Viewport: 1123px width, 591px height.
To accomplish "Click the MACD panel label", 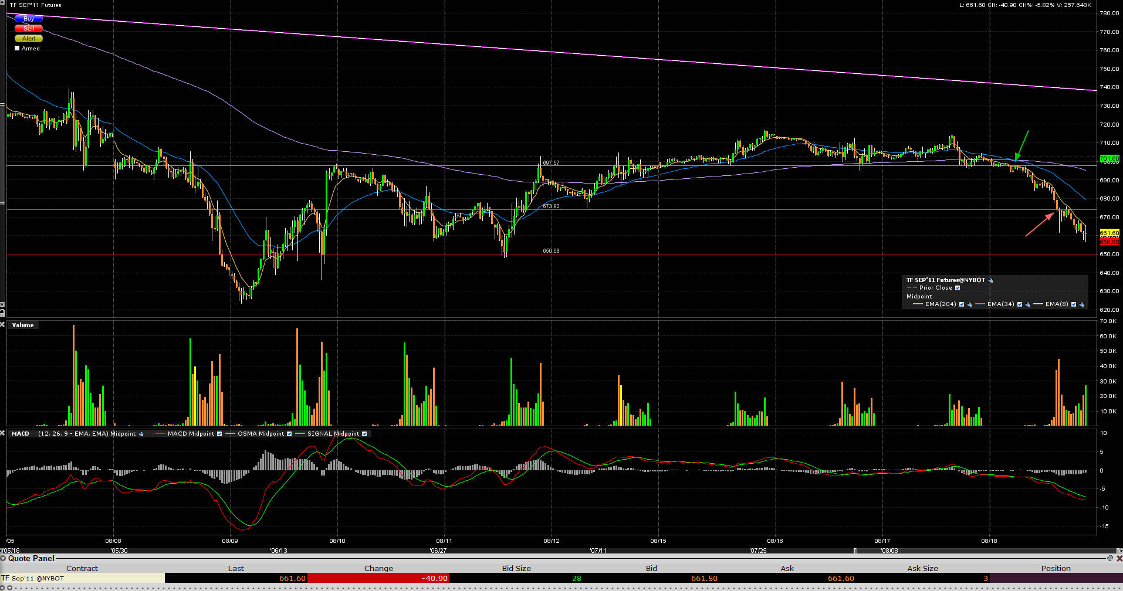I will click(21, 434).
